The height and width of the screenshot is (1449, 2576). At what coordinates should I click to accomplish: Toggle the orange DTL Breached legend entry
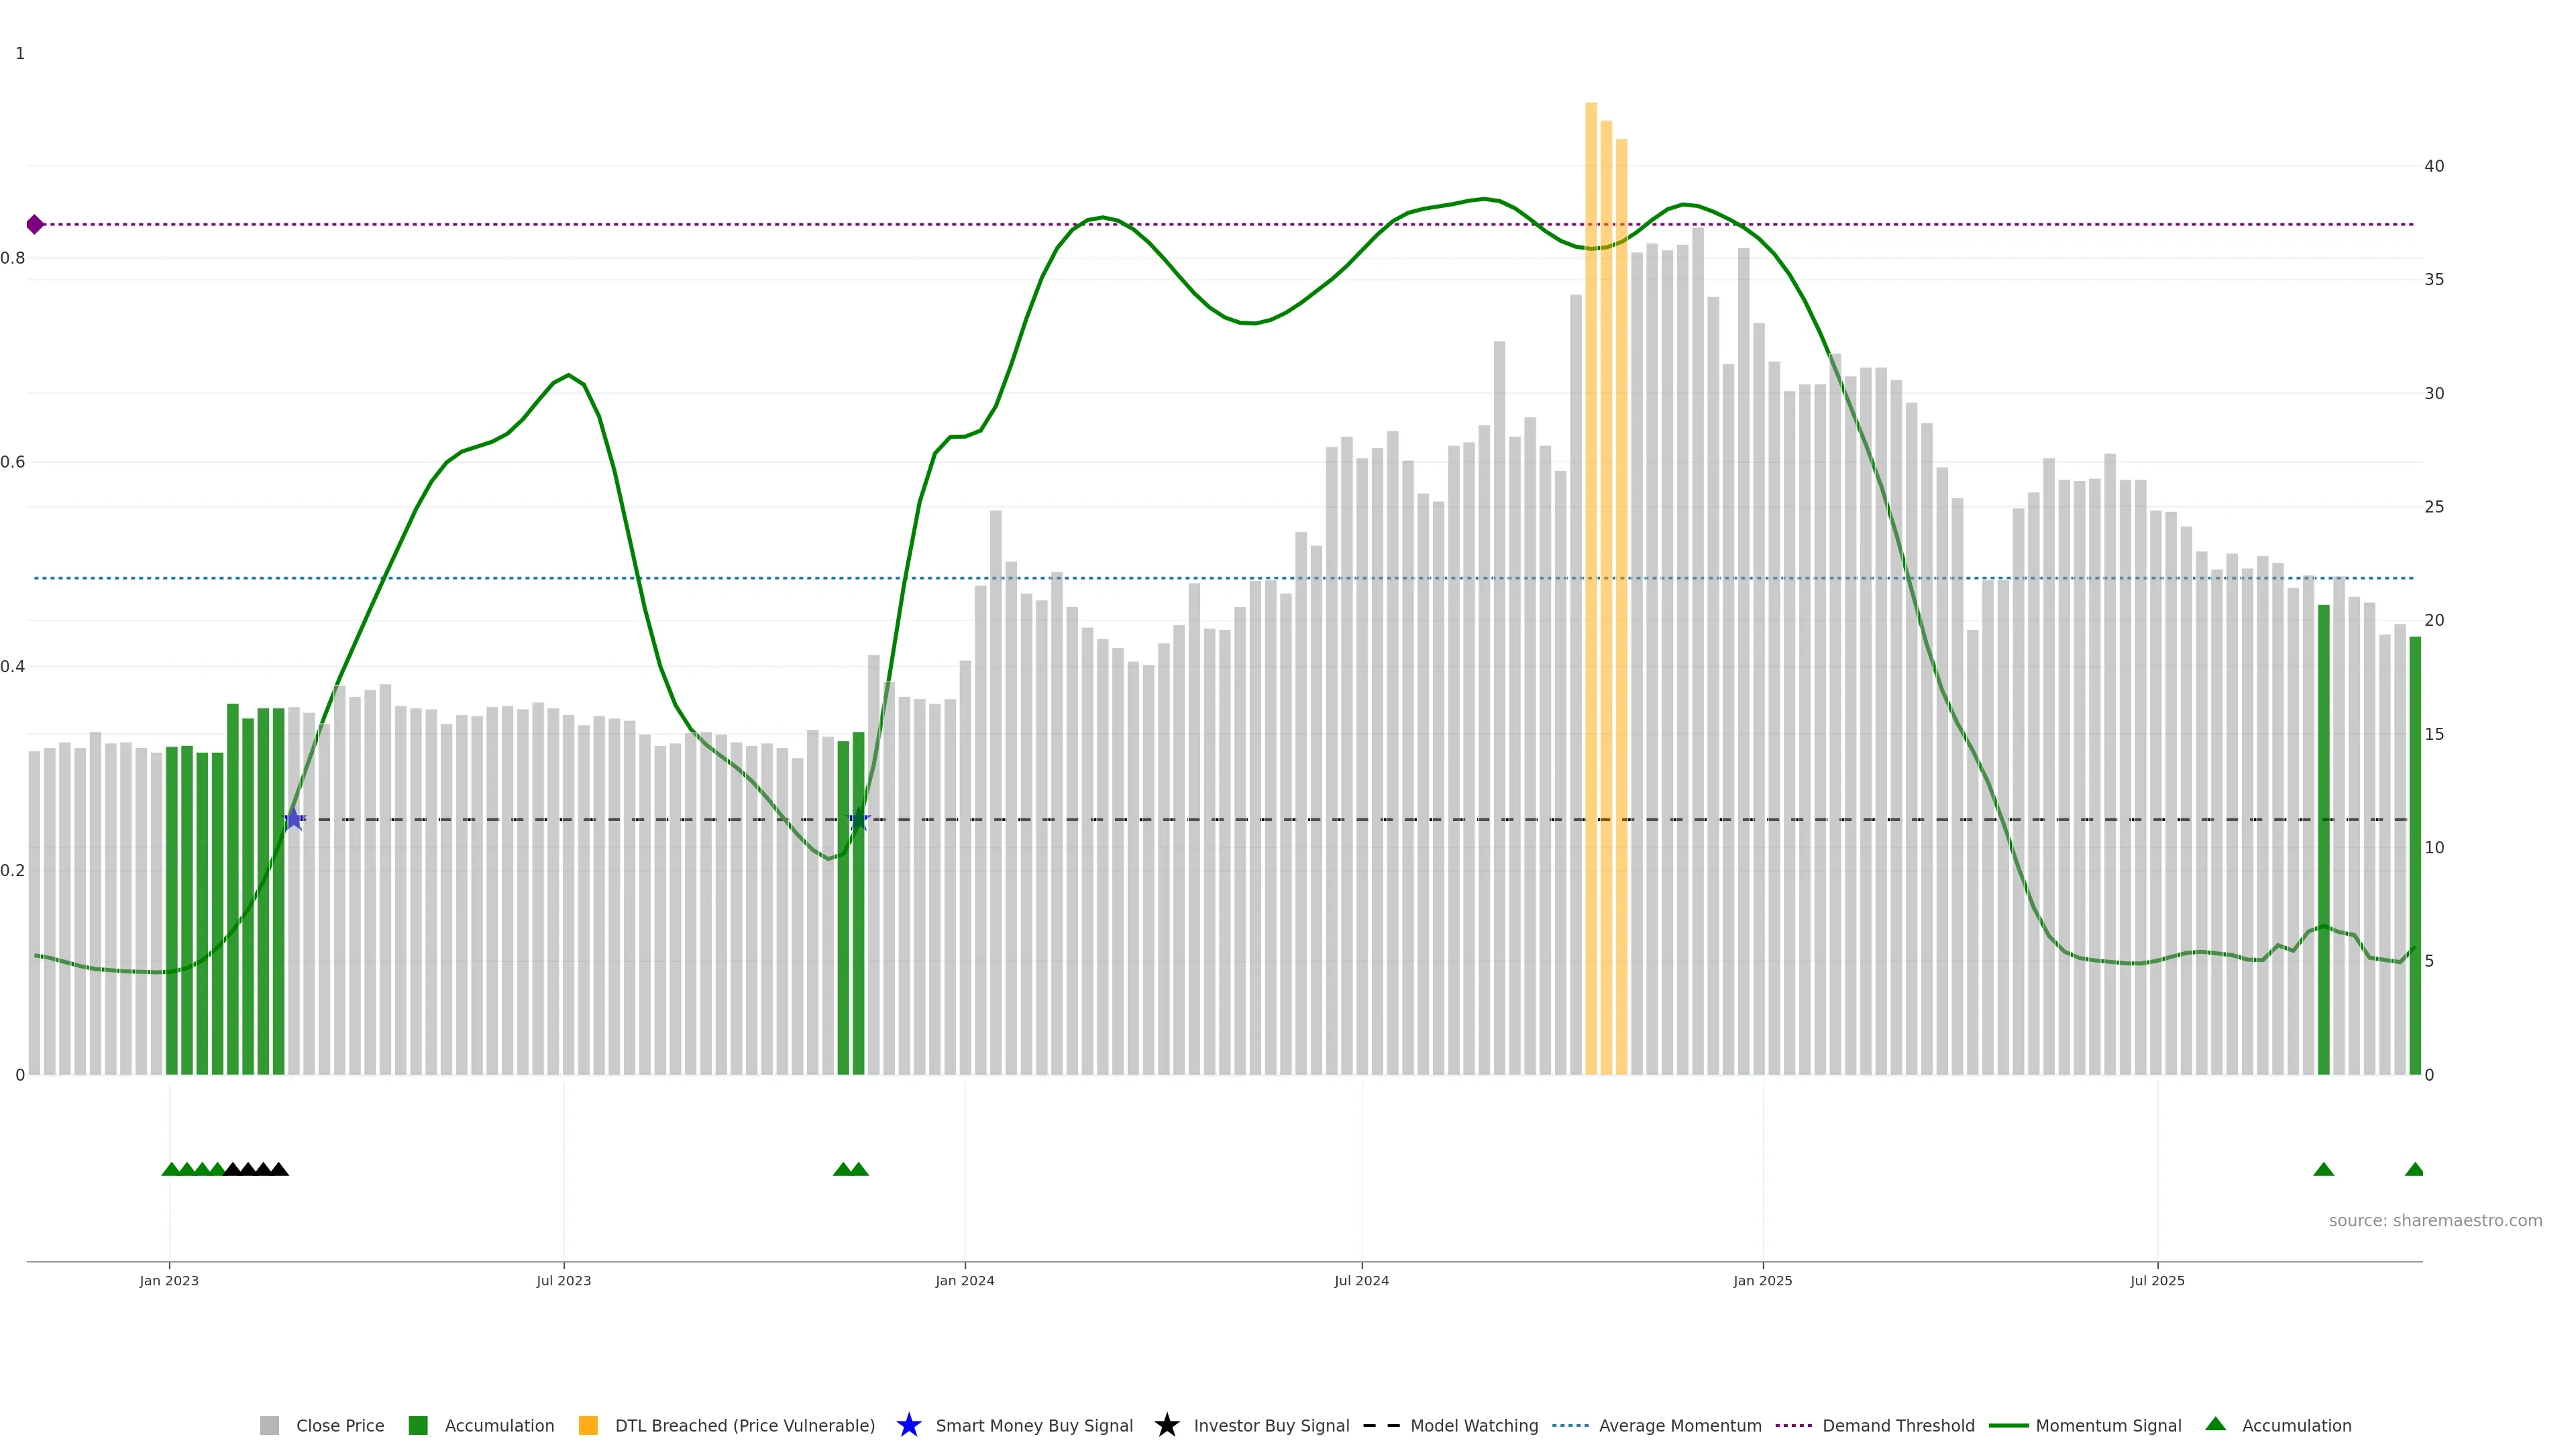pyautogui.click(x=588, y=1425)
